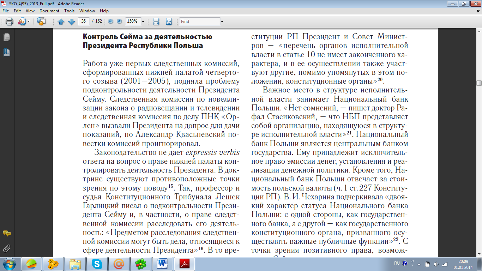
Task: Click the vertical scrollbar thumb
Action: (x=479, y=83)
